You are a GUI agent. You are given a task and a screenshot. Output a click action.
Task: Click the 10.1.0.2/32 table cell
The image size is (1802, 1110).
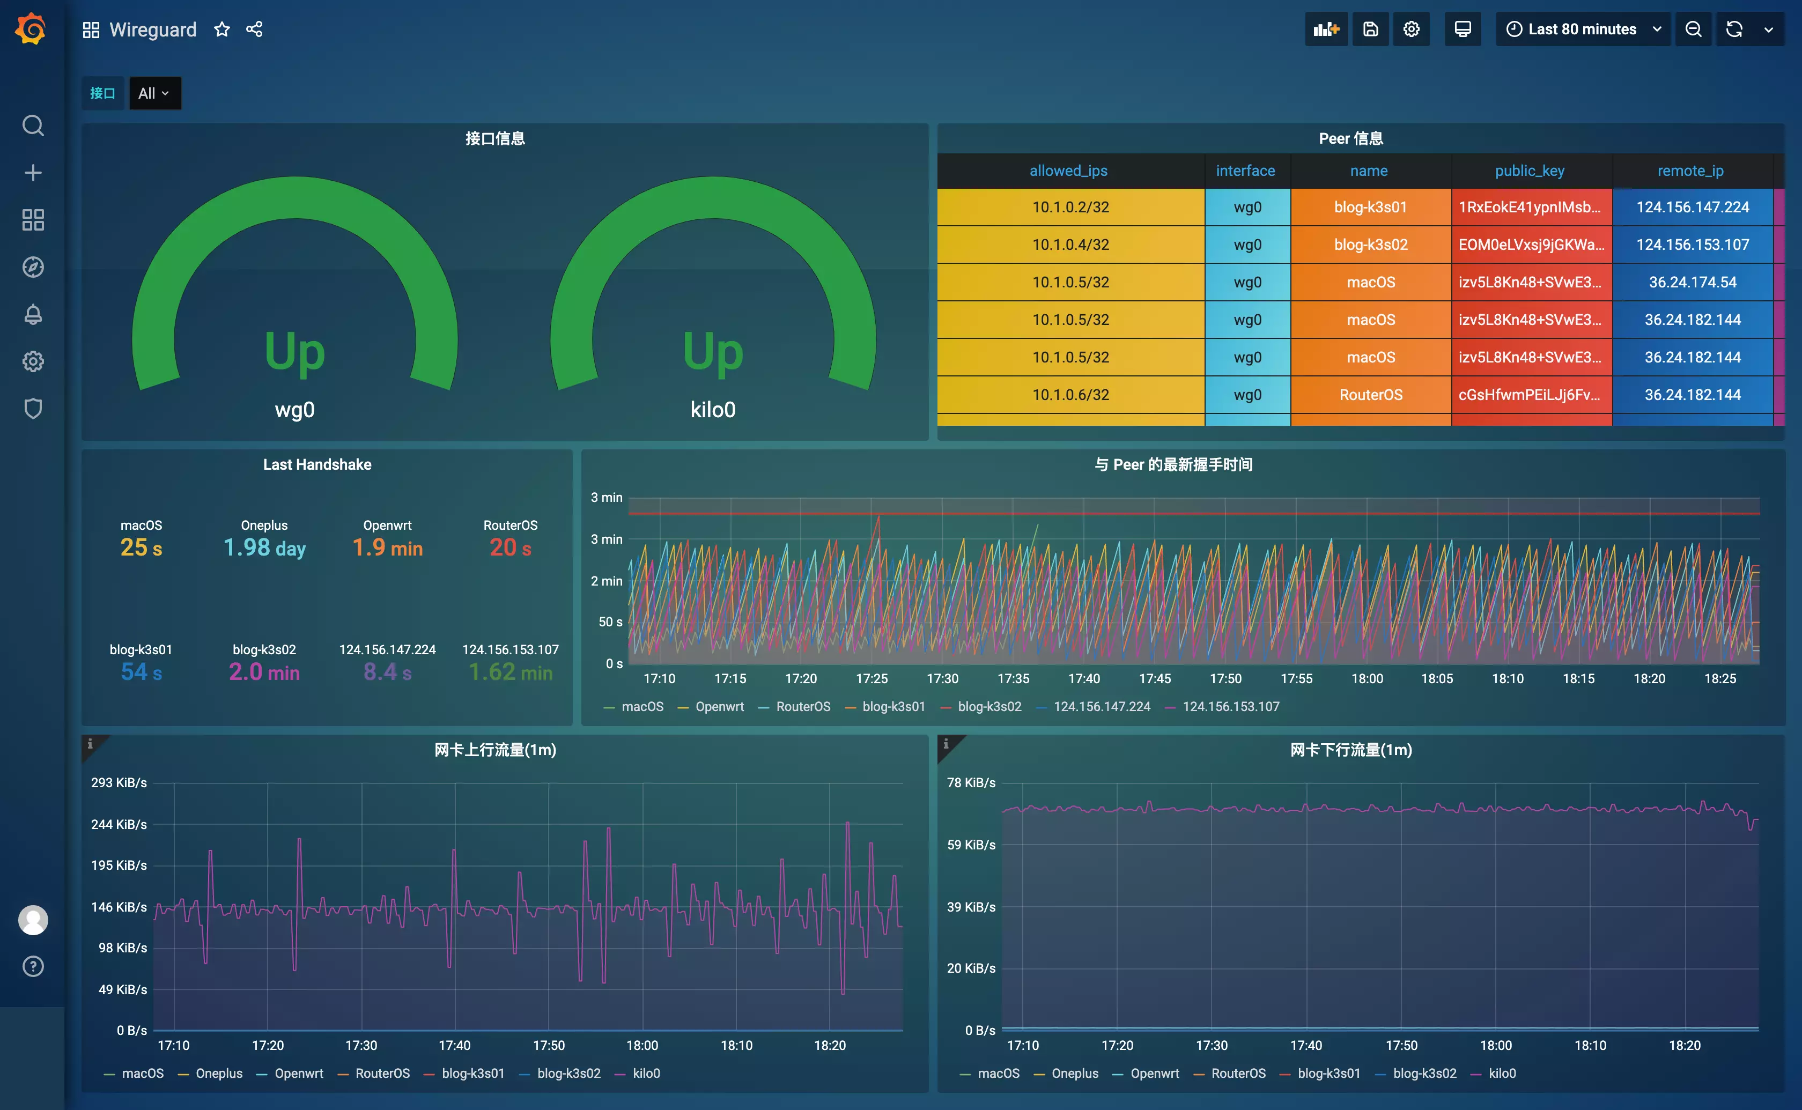(1070, 207)
